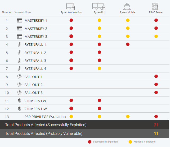Image resolution: width=170 pixels, height=147 pixels.
Task: Select the FALLOUT-2 vulnerability name
Action: coord(34,85)
